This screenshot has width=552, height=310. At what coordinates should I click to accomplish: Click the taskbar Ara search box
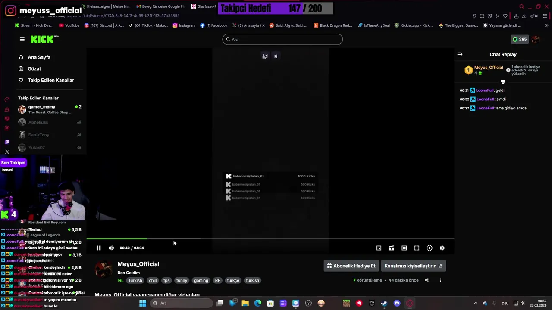point(181,303)
